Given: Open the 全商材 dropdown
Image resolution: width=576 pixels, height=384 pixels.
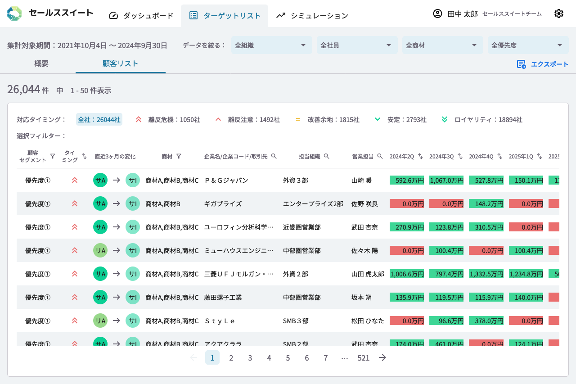Looking at the screenshot, I should (443, 45).
